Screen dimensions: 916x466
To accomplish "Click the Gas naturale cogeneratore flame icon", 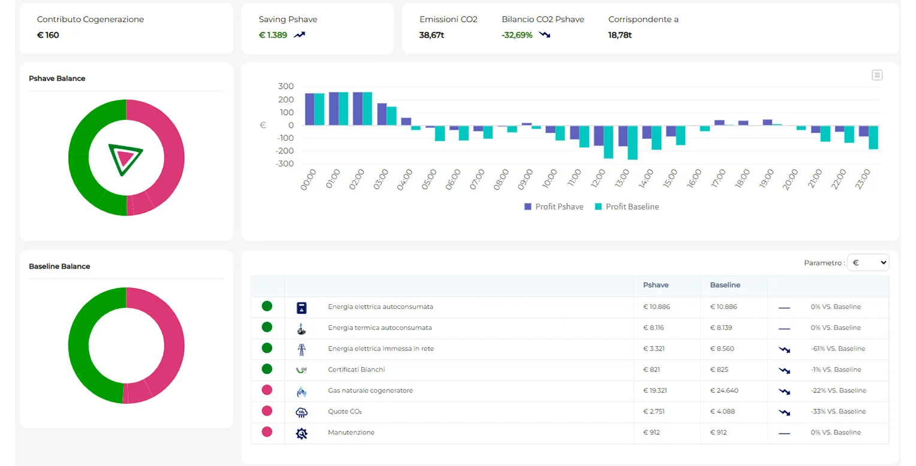I will [302, 391].
